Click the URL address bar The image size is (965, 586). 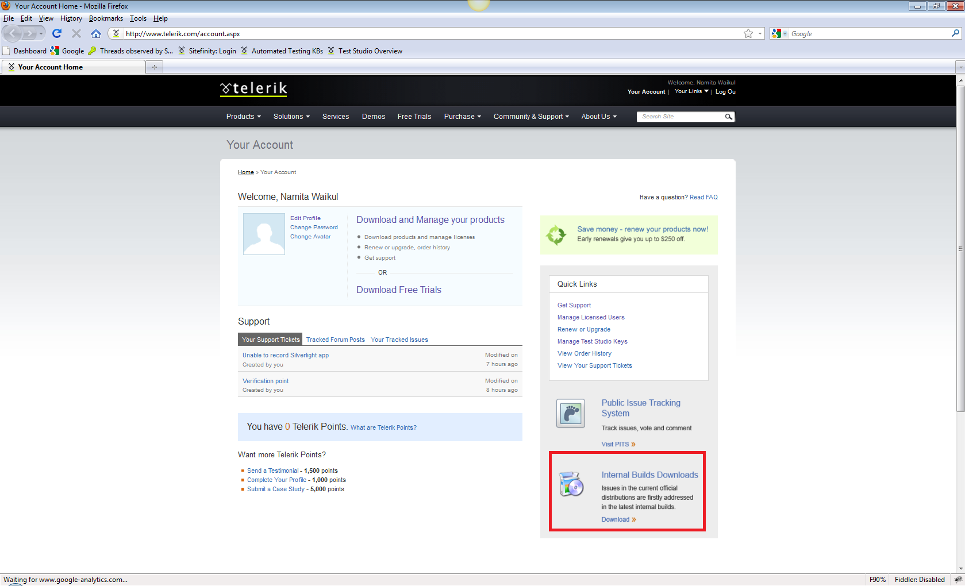[431, 33]
